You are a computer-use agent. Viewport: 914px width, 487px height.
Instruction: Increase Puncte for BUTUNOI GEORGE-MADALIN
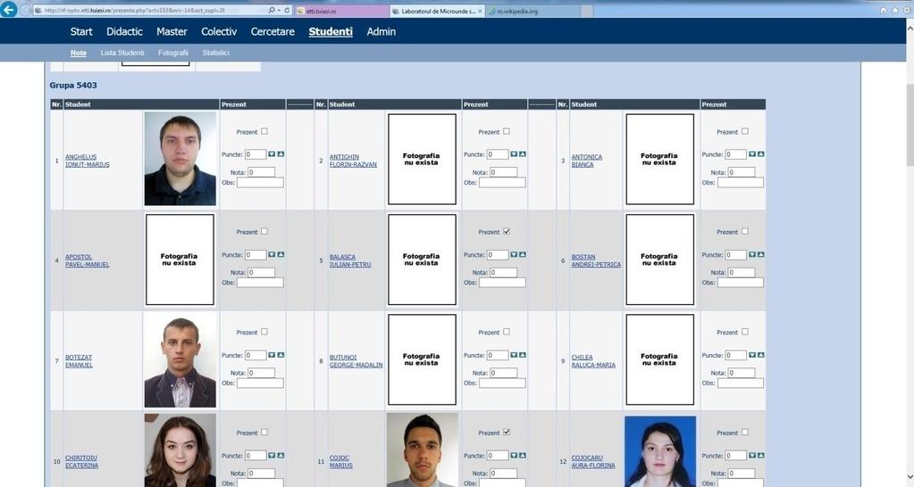(523, 355)
